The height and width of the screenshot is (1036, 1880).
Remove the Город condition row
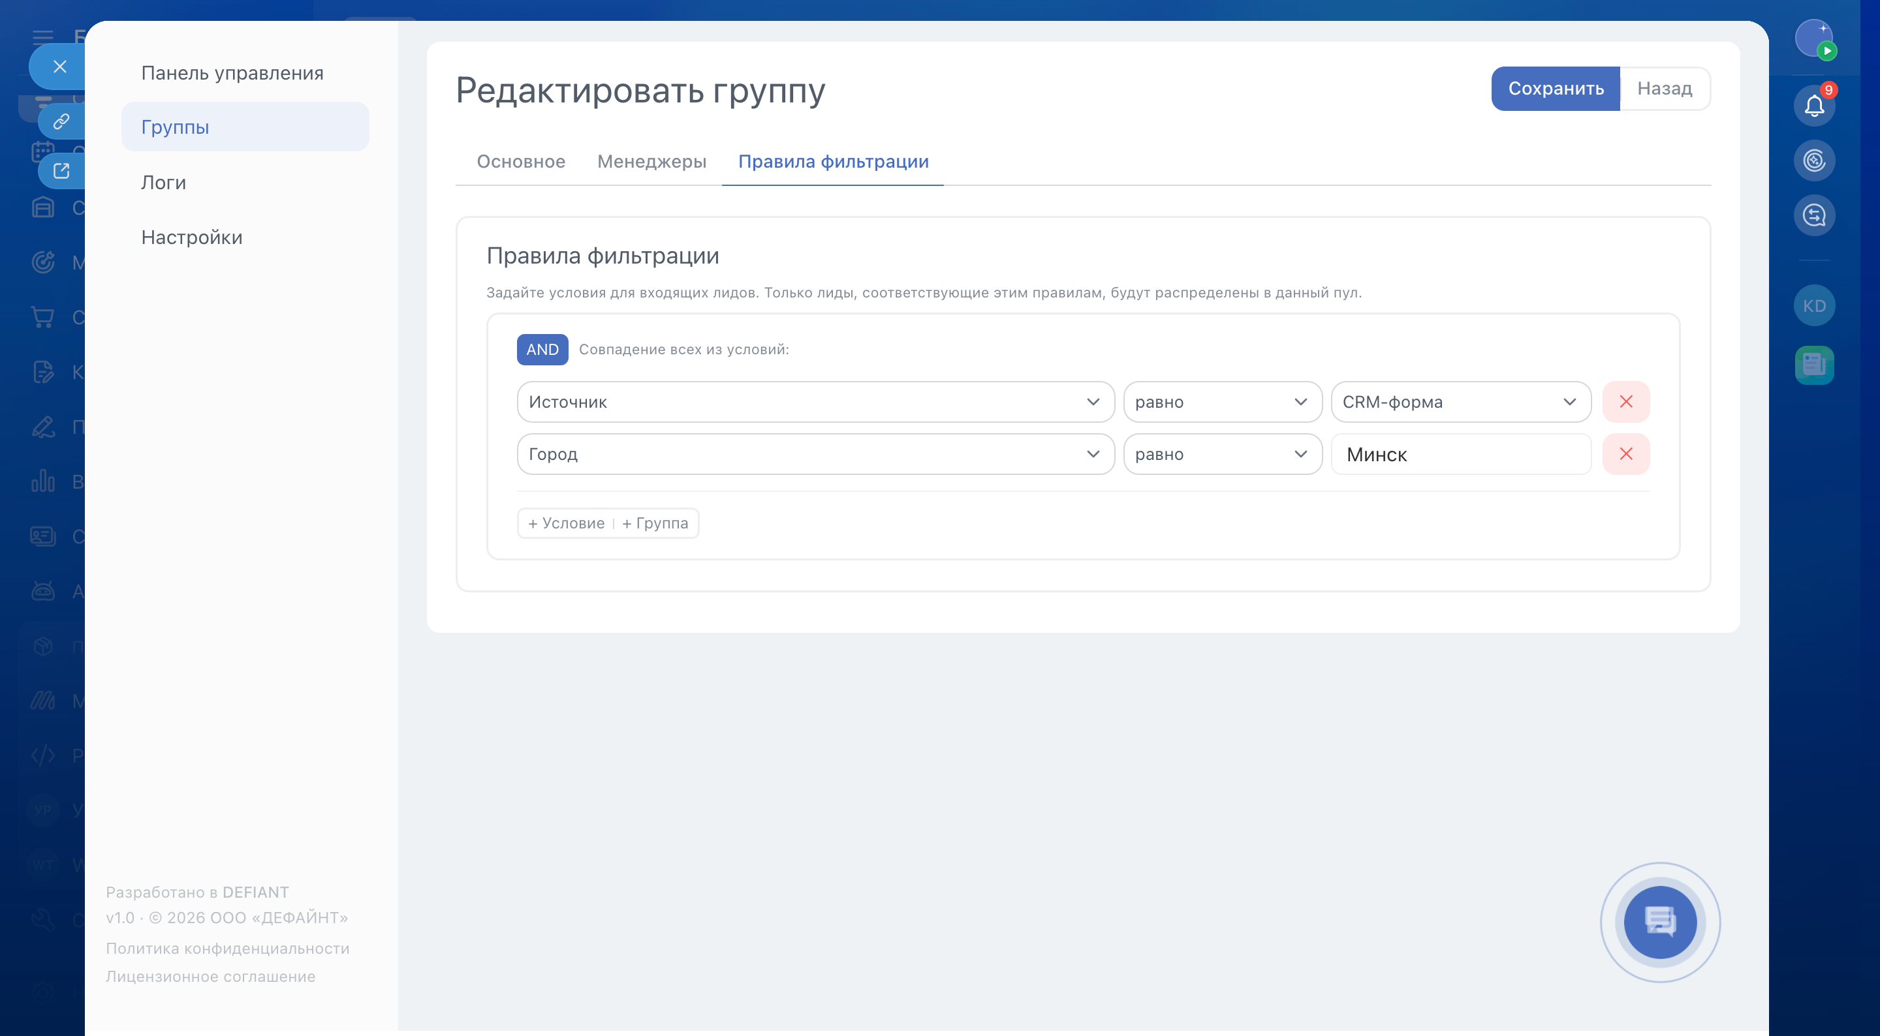[1625, 454]
